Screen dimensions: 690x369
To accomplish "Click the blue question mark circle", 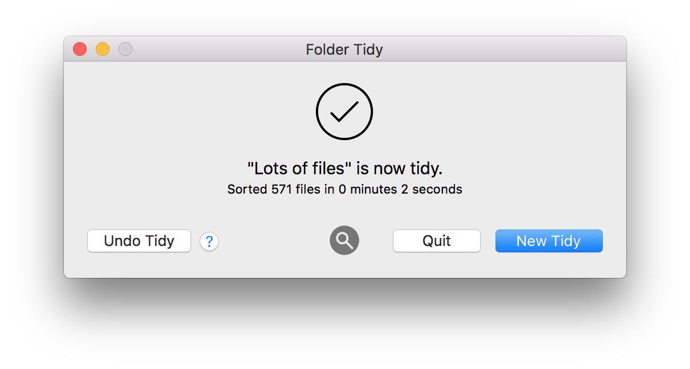I will [x=209, y=241].
